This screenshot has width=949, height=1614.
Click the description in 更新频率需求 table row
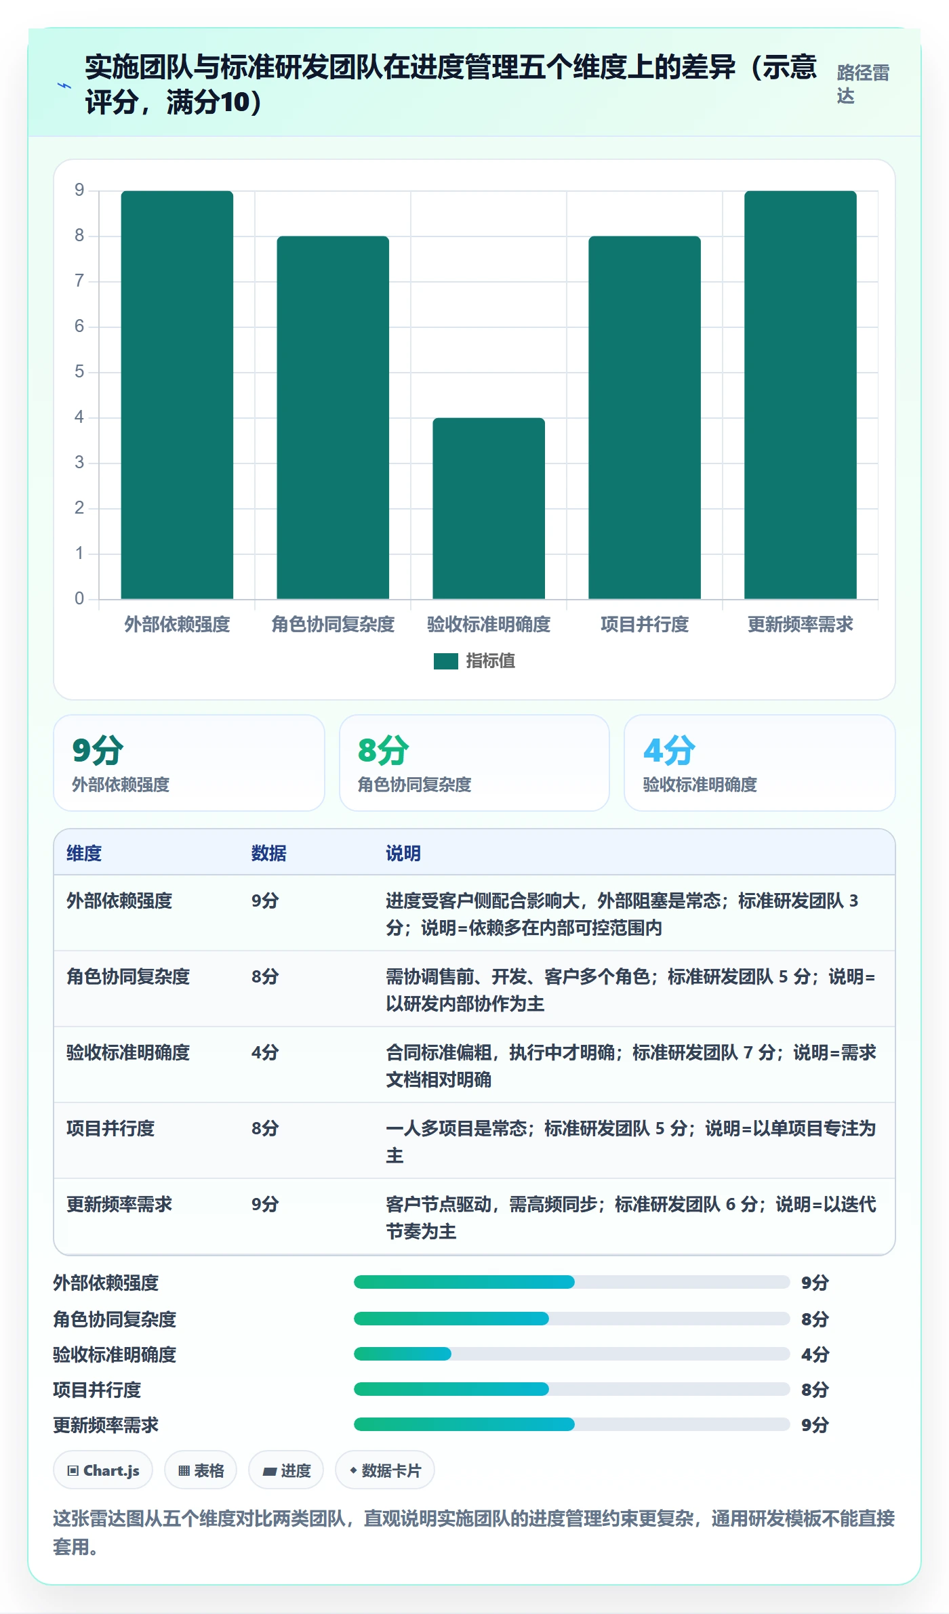(x=631, y=1218)
